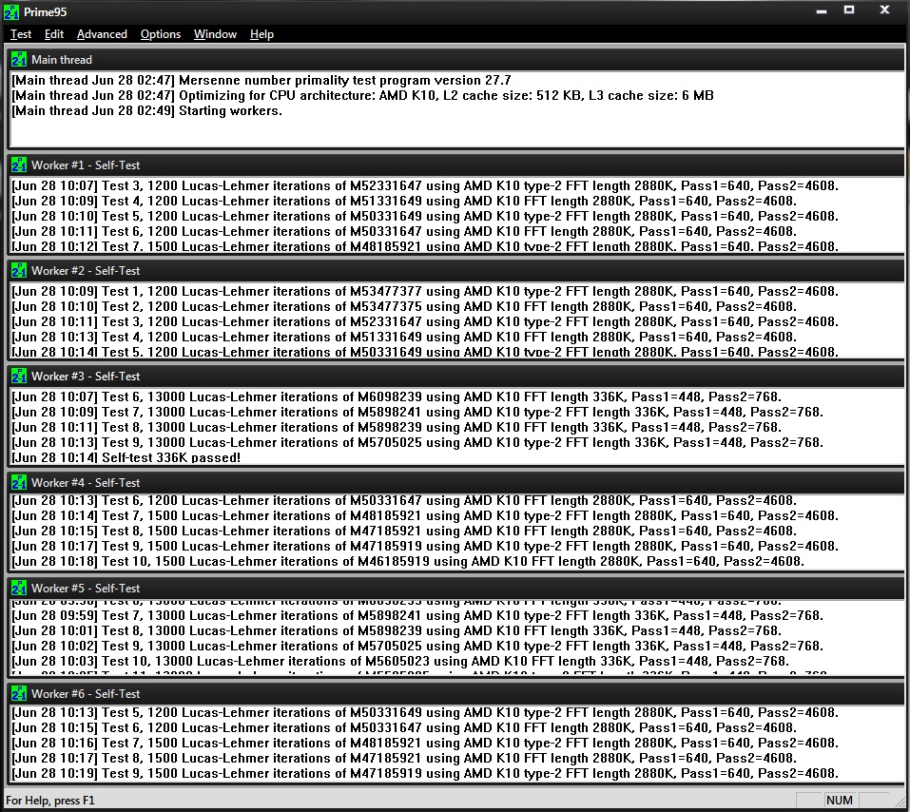The image size is (910, 812).
Task: Click Worker #3 log line for Test 9 M5705025
Action: (x=417, y=442)
